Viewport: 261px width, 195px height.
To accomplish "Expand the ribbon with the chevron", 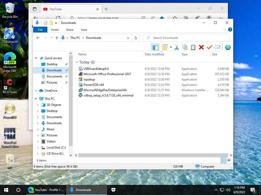I will pyautogui.click(x=224, y=29).
